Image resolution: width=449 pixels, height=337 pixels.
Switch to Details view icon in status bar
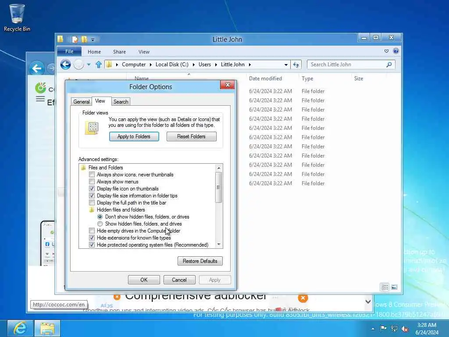[385, 287]
